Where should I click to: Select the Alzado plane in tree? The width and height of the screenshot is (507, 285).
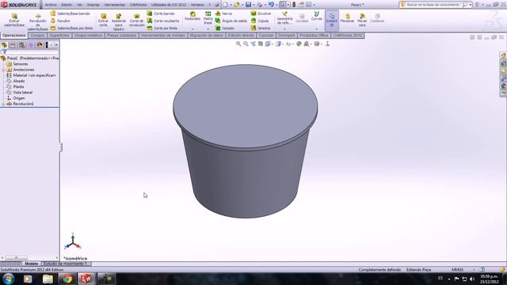coord(19,81)
